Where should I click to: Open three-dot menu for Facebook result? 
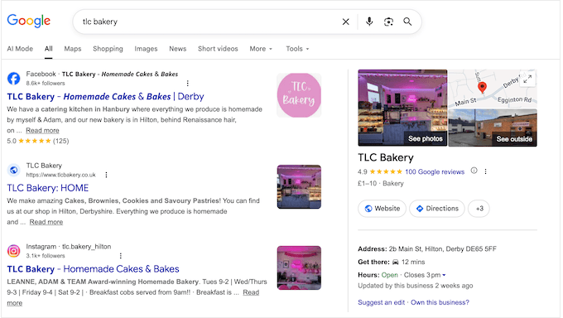187,83
